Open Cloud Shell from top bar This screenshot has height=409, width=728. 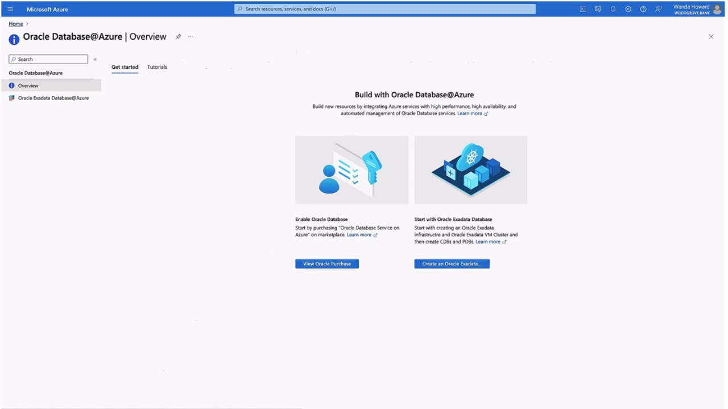[x=583, y=9]
